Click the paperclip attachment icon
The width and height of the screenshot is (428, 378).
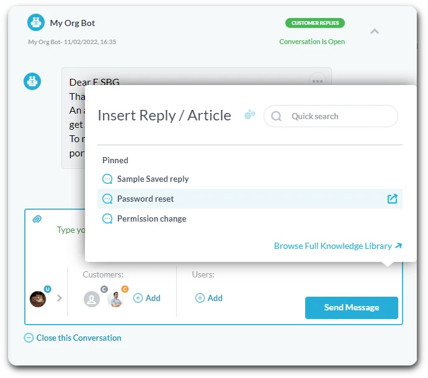coord(37,219)
